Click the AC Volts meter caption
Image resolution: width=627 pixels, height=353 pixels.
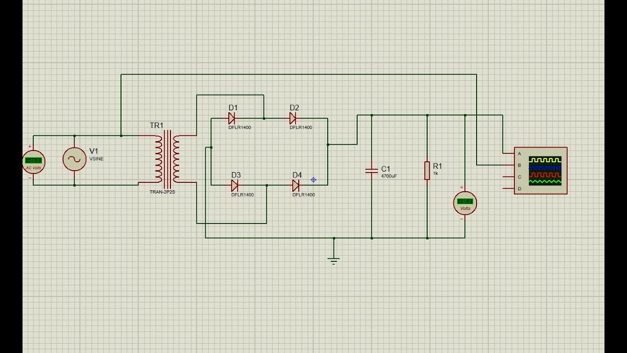[34, 168]
